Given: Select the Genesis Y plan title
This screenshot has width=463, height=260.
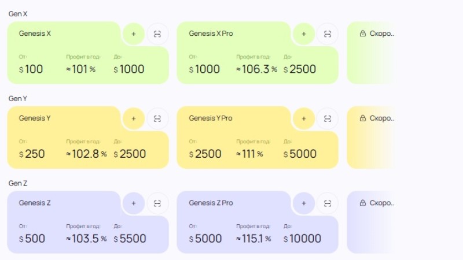Looking at the screenshot, I should [x=35, y=118].
